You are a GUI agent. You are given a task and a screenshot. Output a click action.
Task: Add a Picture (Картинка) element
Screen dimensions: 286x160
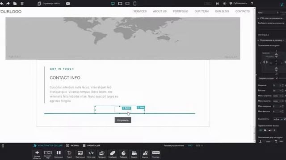coord(80,155)
